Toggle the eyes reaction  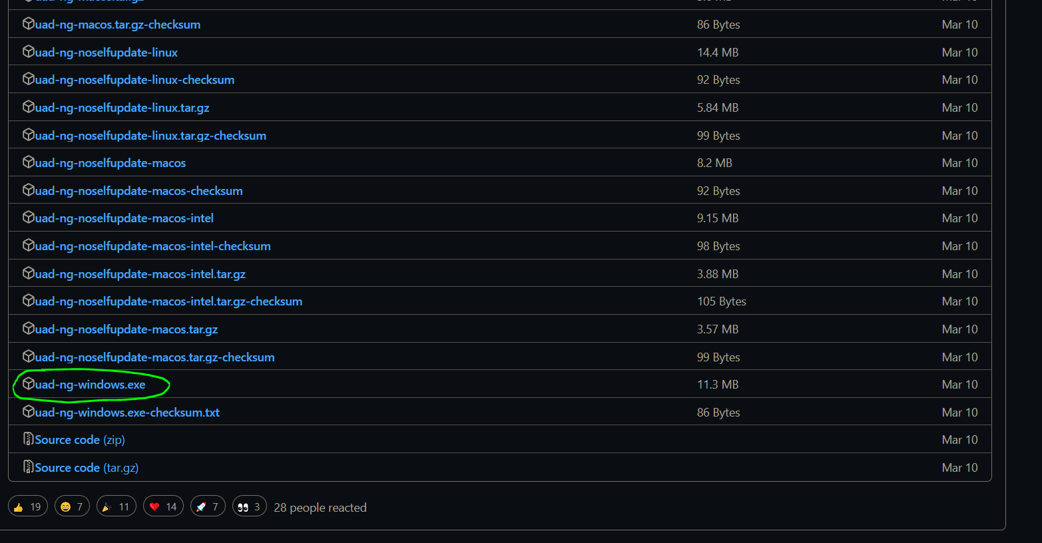pos(249,507)
